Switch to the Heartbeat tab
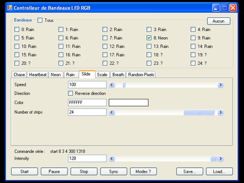The height and width of the screenshot is (183, 244). tap(38, 75)
